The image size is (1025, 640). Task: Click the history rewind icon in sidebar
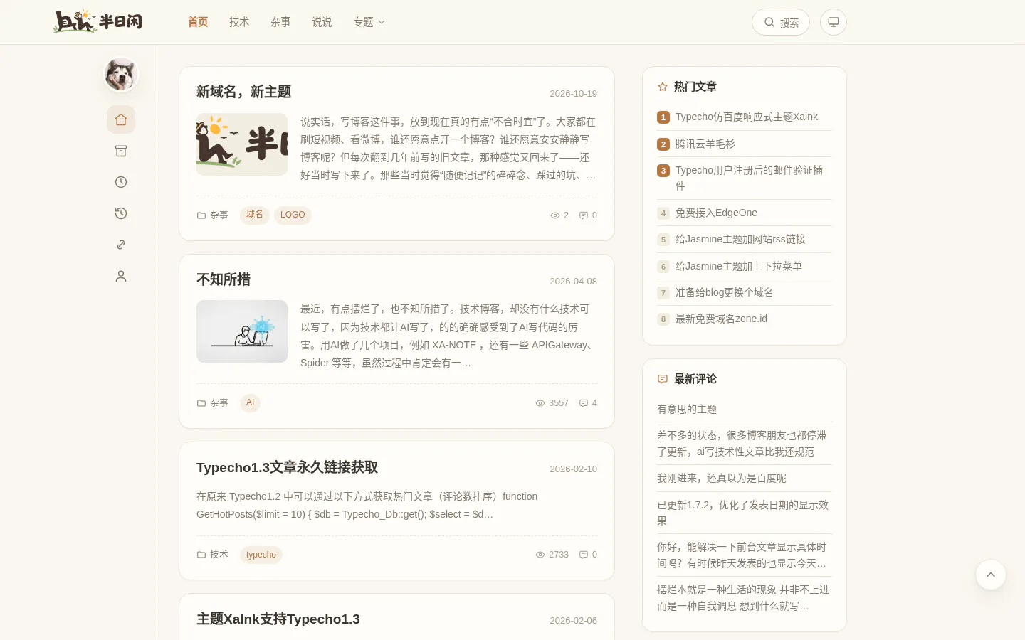(121, 213)
